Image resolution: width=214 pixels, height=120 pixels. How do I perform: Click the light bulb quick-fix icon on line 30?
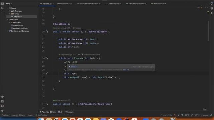(x=47, y=73)
